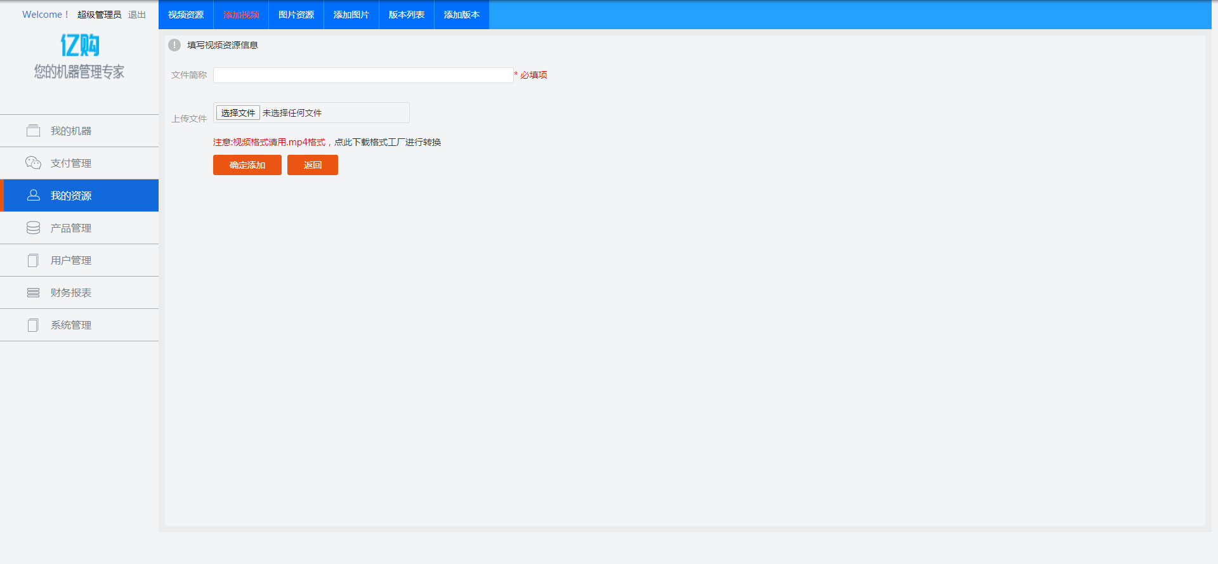Click the 选择文件 upload button
1218x564 pixels.
tap(238, 113)
